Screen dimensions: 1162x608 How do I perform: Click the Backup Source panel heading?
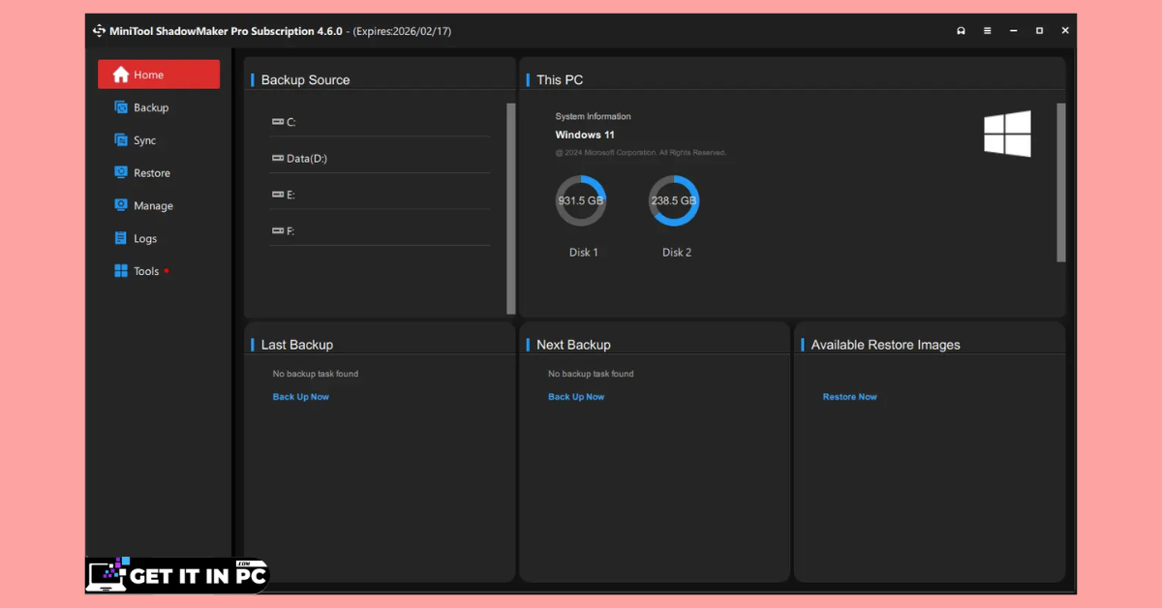pos(306,80)
